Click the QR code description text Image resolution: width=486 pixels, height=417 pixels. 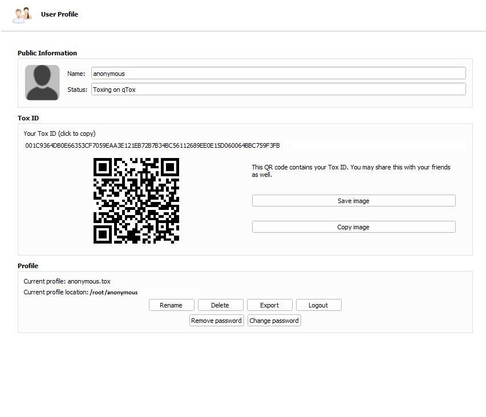coord(351,171)
